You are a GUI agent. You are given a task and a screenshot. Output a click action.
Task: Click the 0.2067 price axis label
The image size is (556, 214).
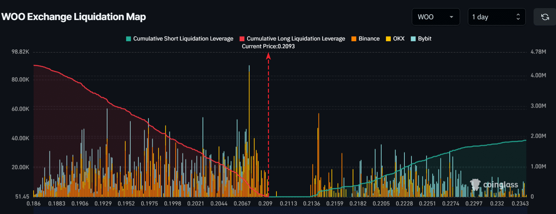click(242, 203)
